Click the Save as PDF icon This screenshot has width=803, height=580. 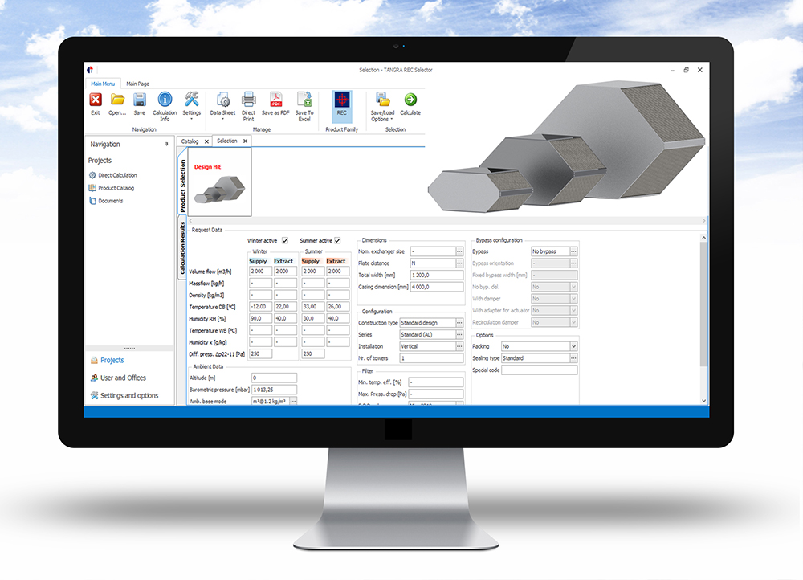(x=275, y=100)
